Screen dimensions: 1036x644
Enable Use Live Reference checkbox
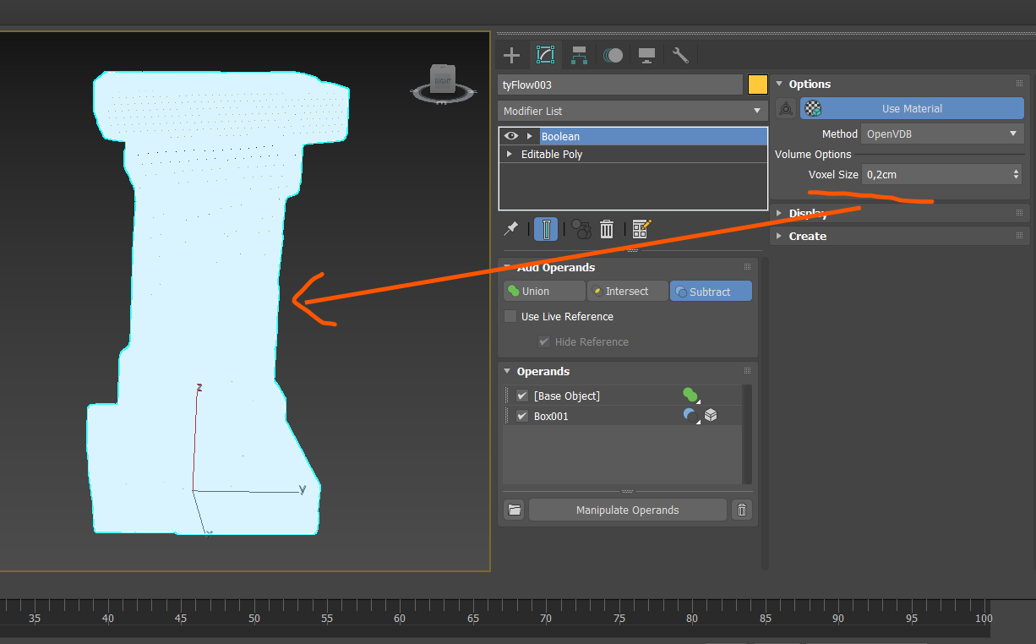(510, 316)
